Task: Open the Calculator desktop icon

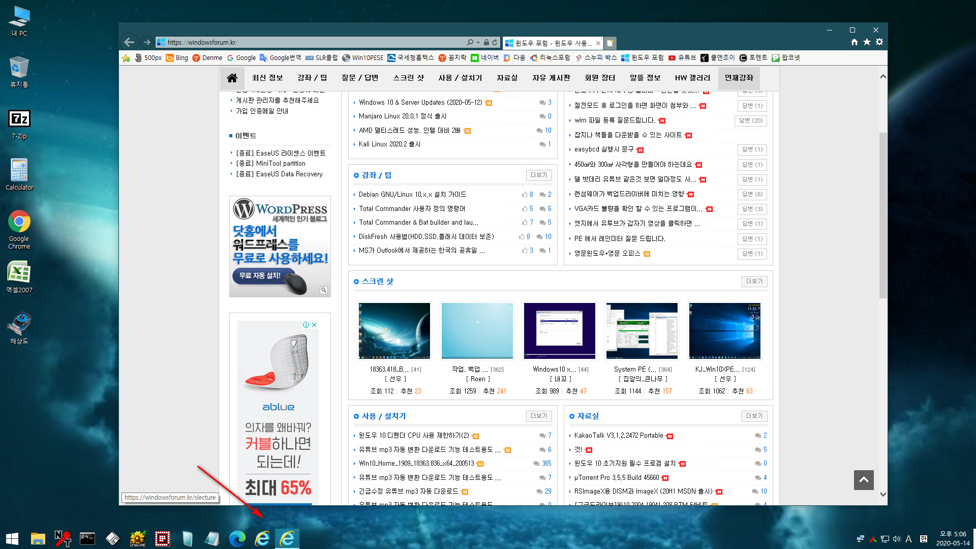Action: pos(19,174)
